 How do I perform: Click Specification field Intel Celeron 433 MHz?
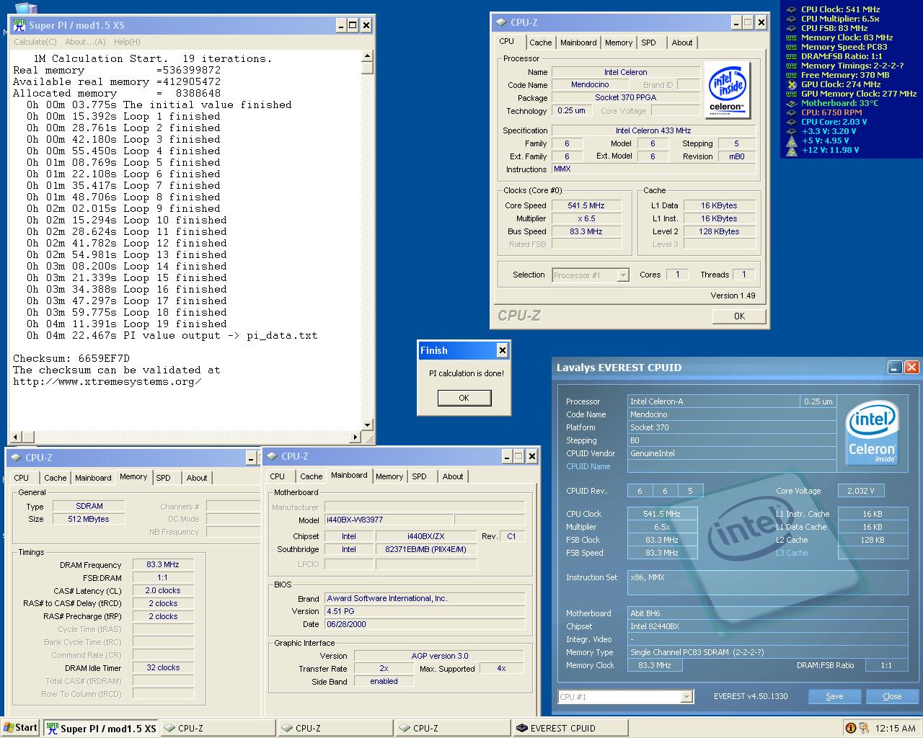653,130
